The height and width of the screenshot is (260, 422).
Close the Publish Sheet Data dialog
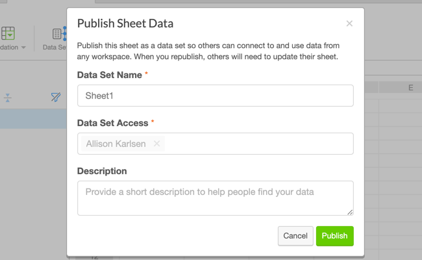coord(349,24)
